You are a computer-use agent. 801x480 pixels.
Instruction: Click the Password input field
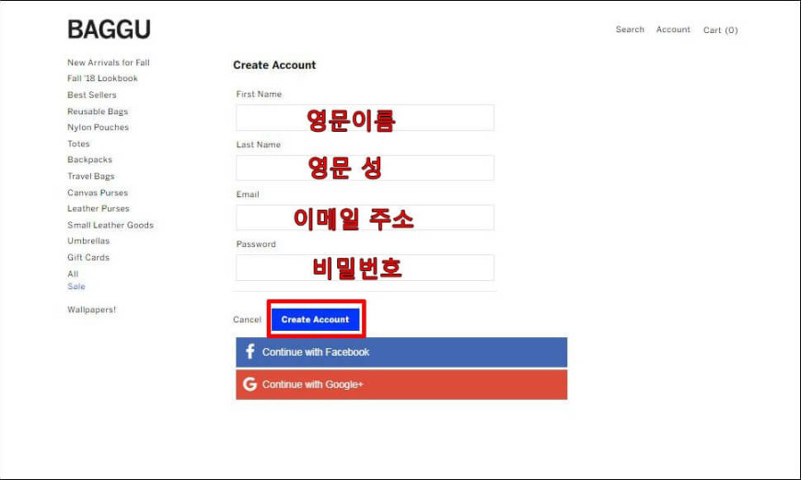365,267
